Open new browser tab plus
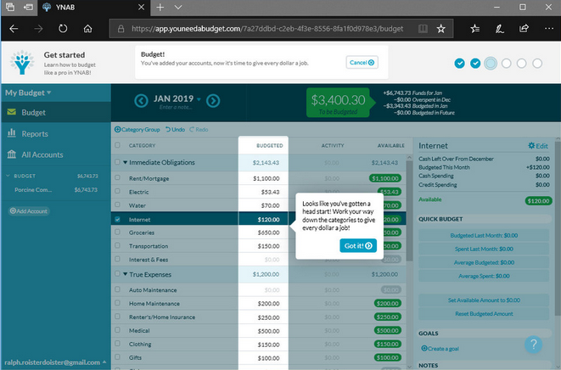This screenshot has width=561, height=370. pos(160,7)
